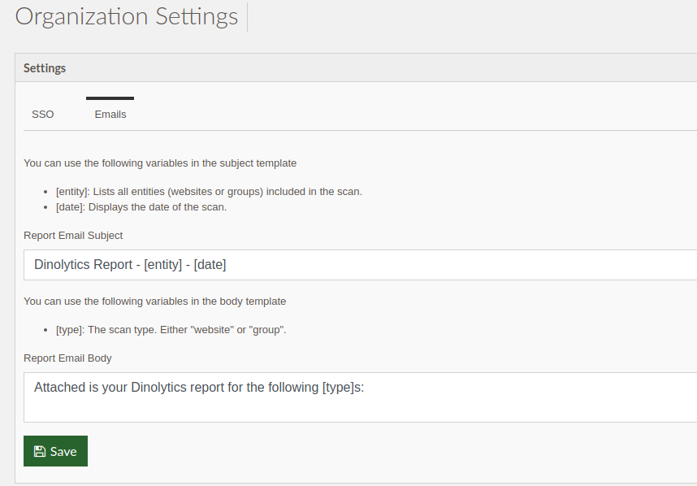Click the Report Email Body label
The image size is (697, 486).
67,358
